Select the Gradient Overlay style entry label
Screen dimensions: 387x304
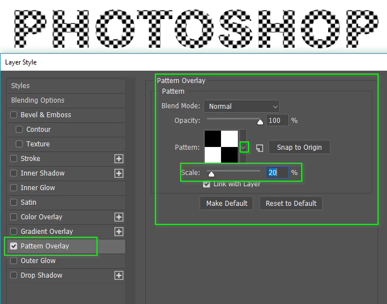tap(47, 231)
